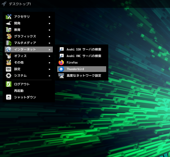
Task: Open Avahi SSH サーバの検索 text entry
Action: (84, 49)
